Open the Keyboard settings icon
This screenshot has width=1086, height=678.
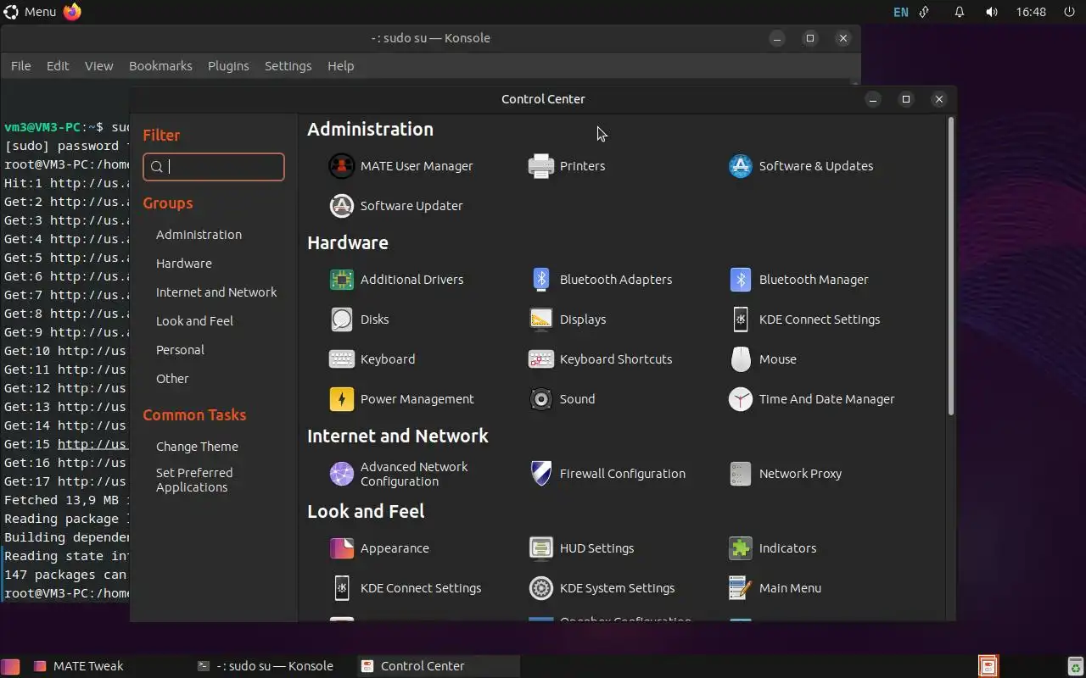point(341,359)
